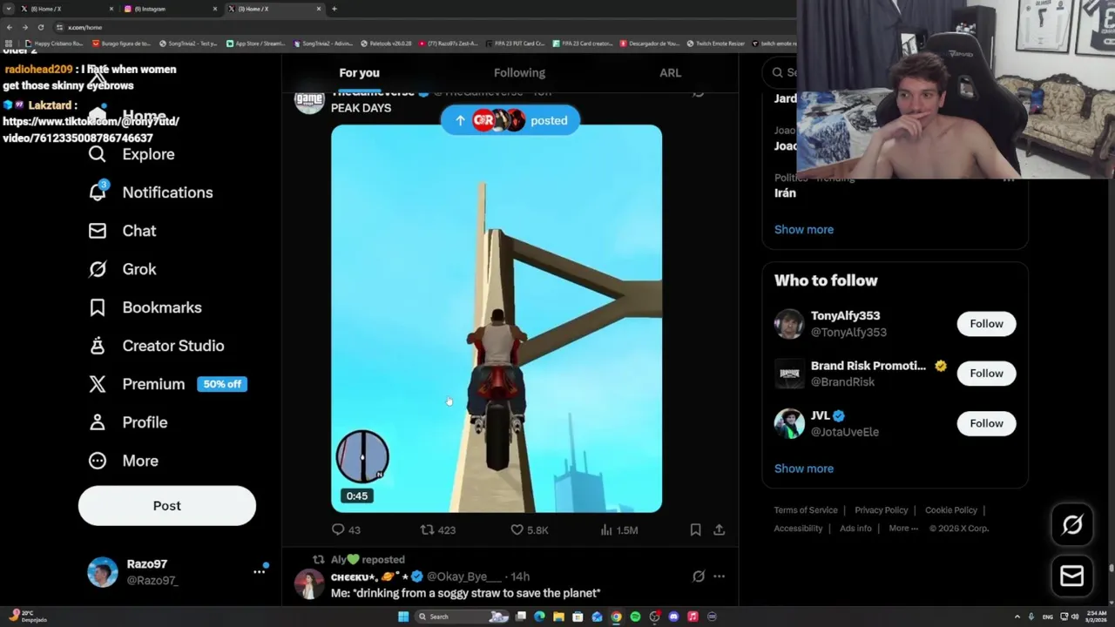
Task: Open the Chat envelope icon
Action: (x=98, y=231)
